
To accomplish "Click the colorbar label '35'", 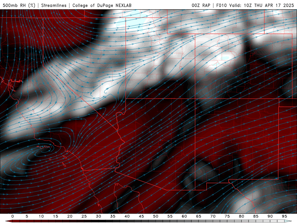I will (x=113, y=216).
